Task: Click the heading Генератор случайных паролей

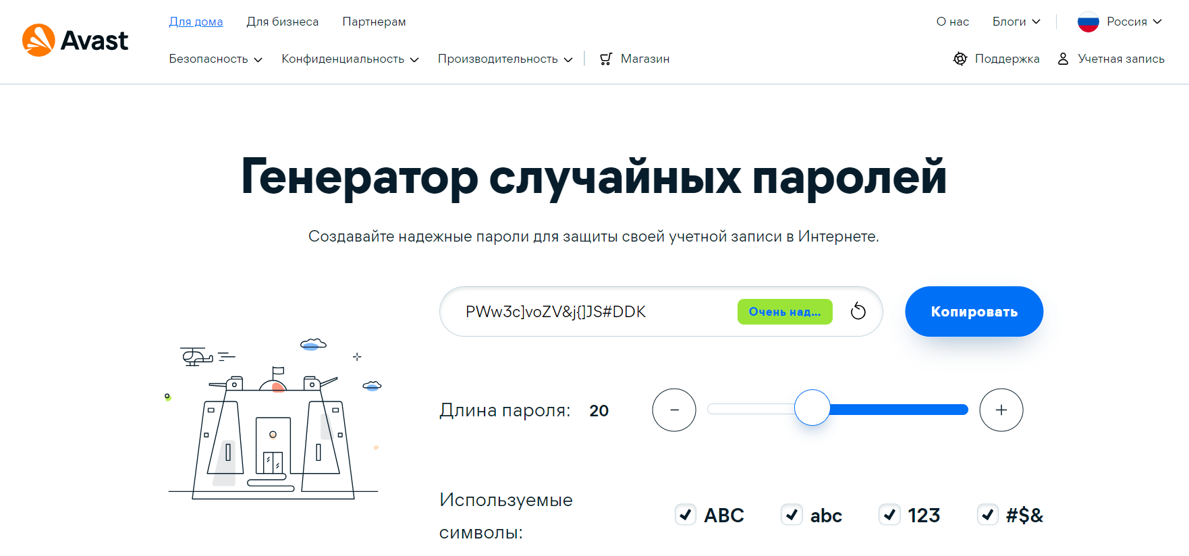Action: pos(594,177)
